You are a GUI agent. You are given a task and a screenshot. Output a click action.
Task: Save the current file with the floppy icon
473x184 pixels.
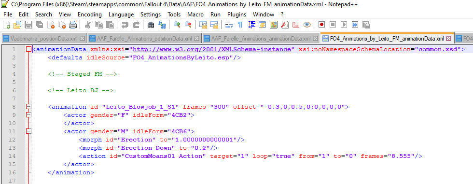[28, 25]
